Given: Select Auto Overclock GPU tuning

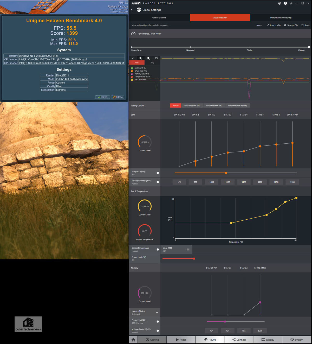Looking at the screenshot, I should (214, 106).
